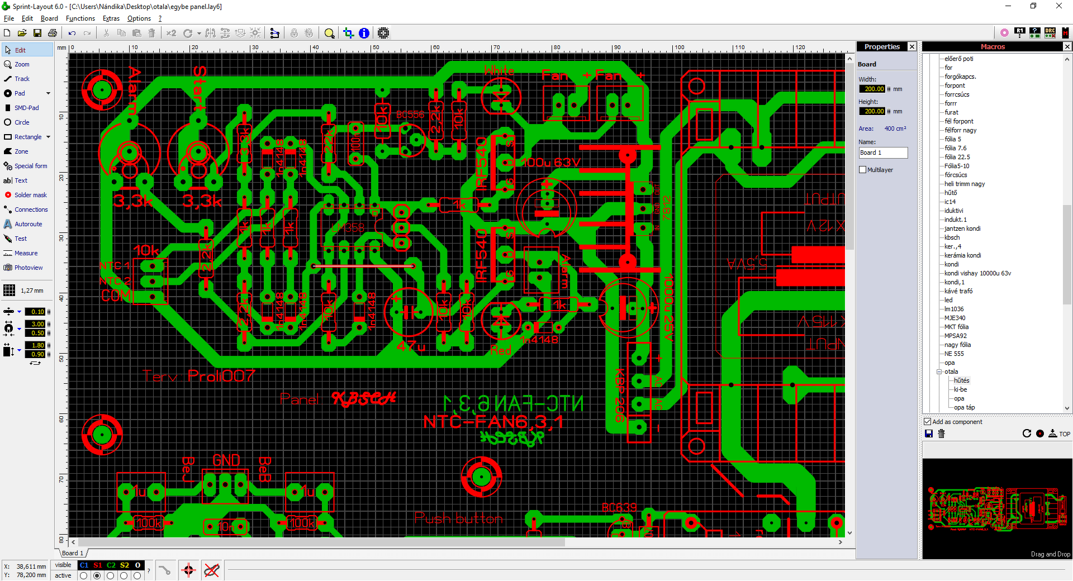This screenshot has width=1073, height=581.
Task: Click the crossed-out rubberband icon
Action: (212, 570)
